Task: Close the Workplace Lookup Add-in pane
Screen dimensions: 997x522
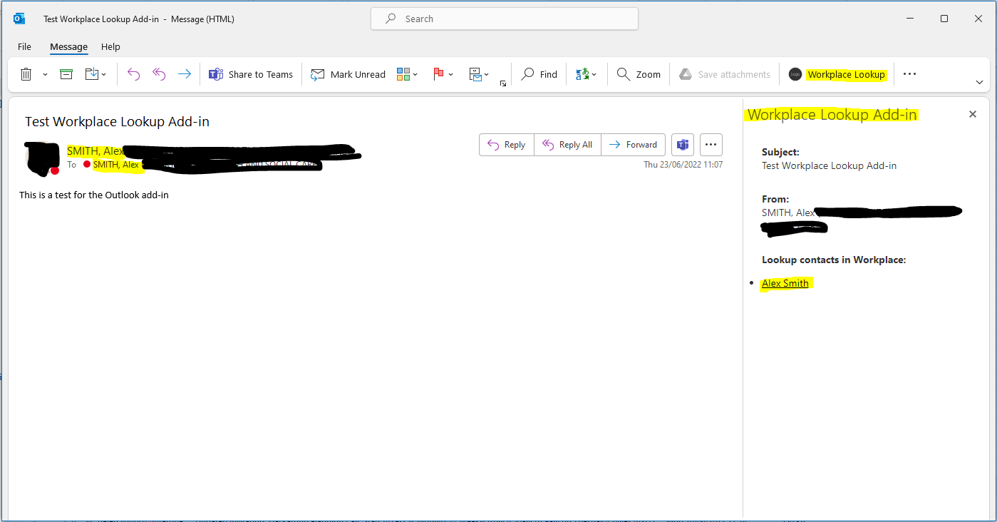Action: tap(973, 114)
